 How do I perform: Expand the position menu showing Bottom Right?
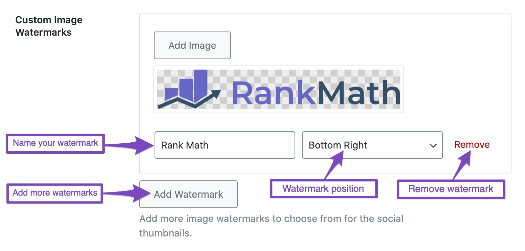(x=372, y=145)
